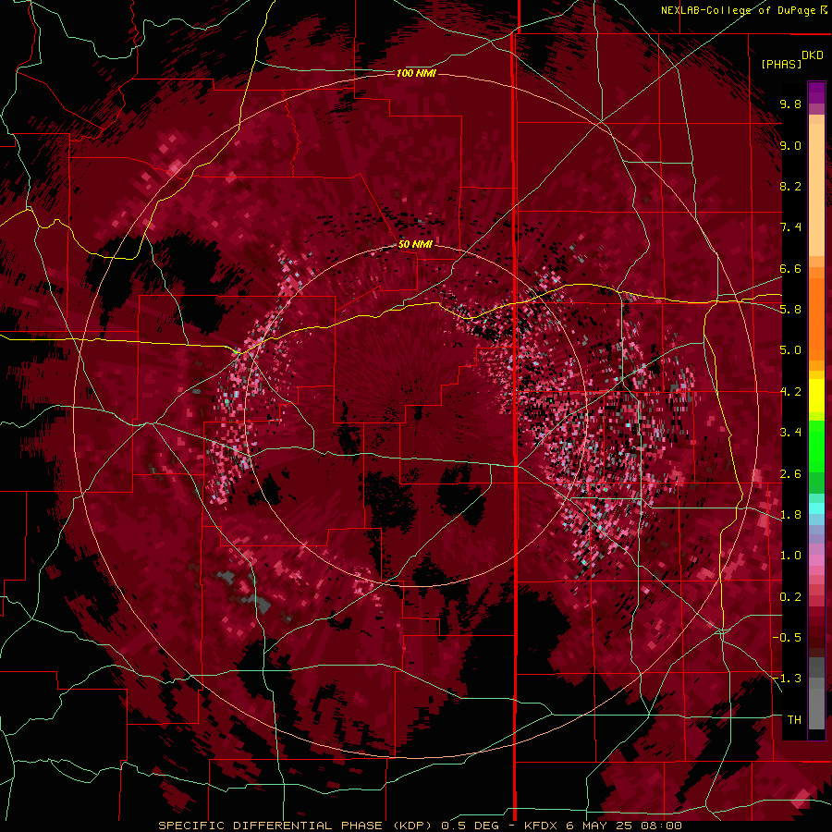Click the "TH" threshold label on the scale
The image size is (832, 832).
(794, 719)
